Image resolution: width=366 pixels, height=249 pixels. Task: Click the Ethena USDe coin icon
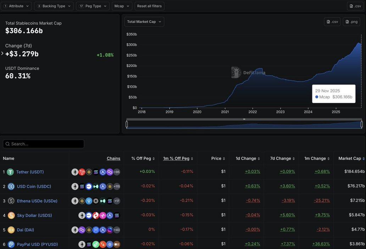(x=11, y=201)
